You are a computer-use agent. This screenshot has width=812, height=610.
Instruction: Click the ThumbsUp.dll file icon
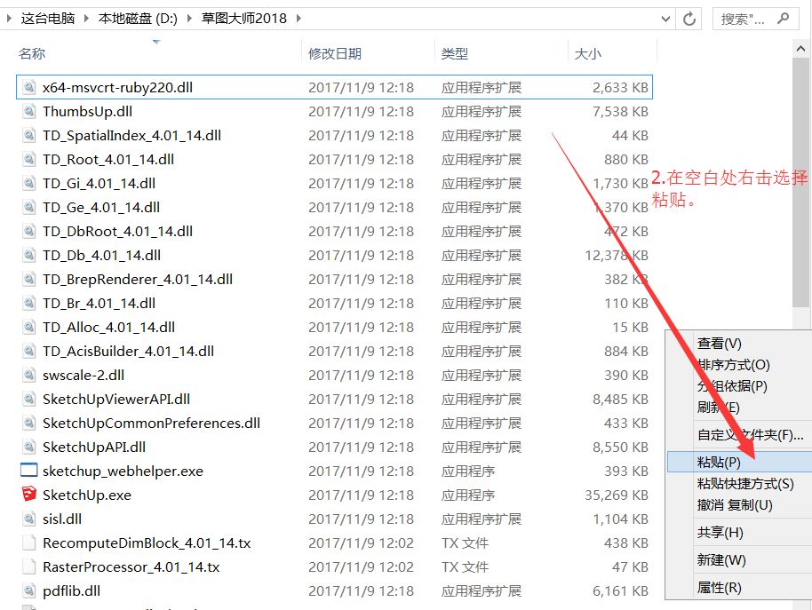[28, 111]
